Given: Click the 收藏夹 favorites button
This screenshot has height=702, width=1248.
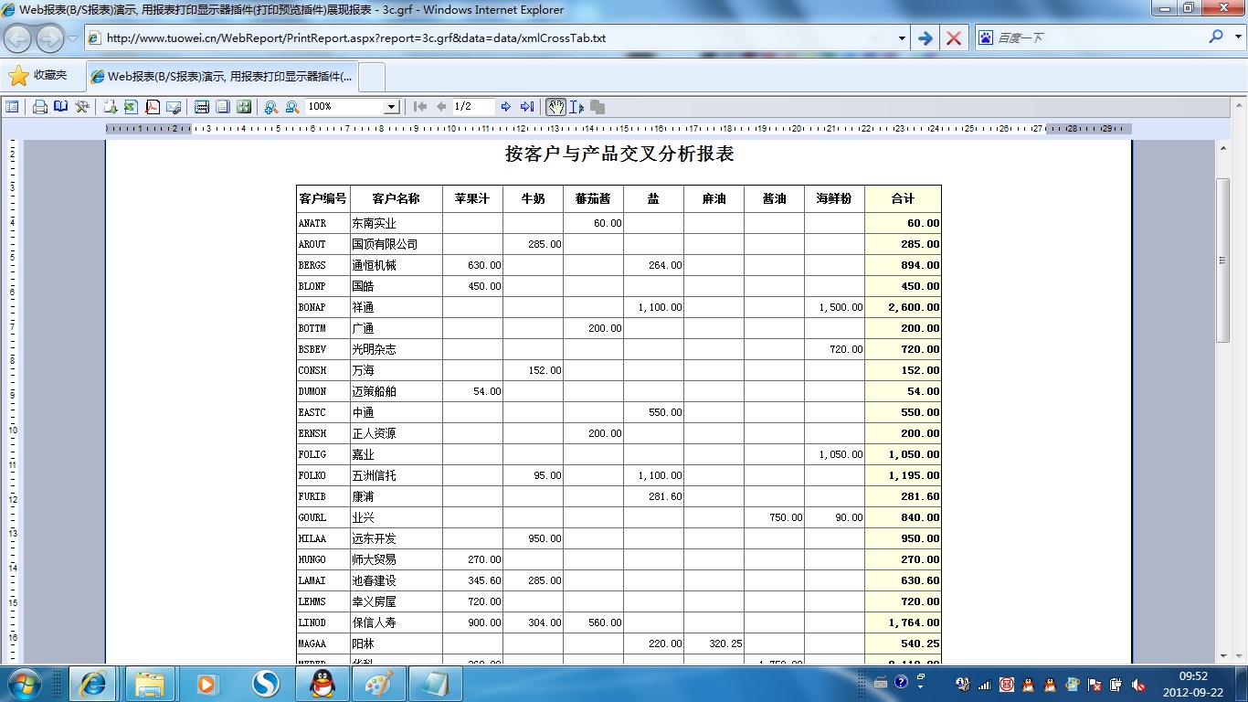Looking at the screenshot, I should pyautogui.click(x=39, y=76).
